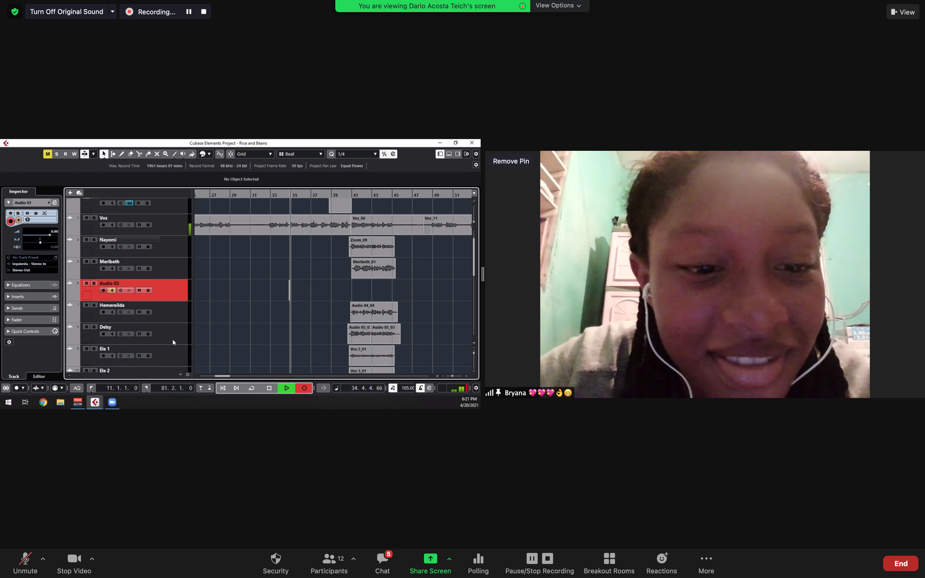The image size is (925, 578).
Task: Open the 1/4 quantize preset dropdown
Action: pyautogui.click(x=357, y=154)
